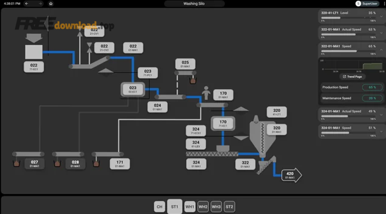Click the bin beside 028 01-MA1
Image resolution: width=386 pixels, height=214 pixels.
pos(57,163)
